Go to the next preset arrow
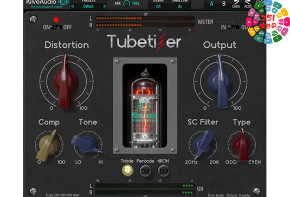The width and height of the screenshot is (290, 197). (105, 7)
